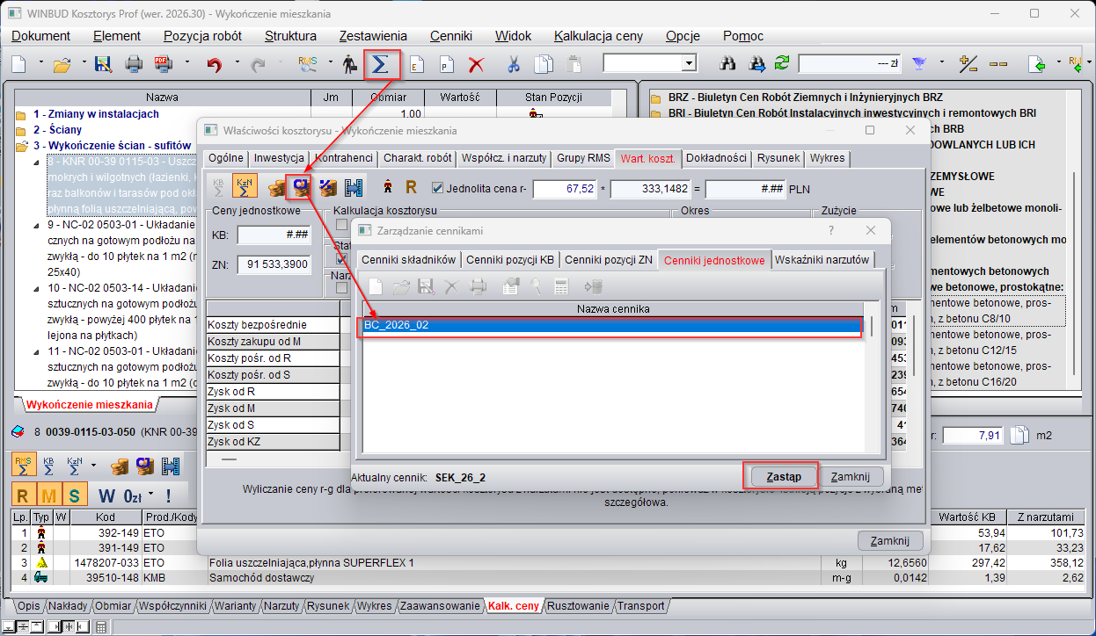Switch to the Cenniki składników tab
1096x636 pixels.
(x=409, y=259)
